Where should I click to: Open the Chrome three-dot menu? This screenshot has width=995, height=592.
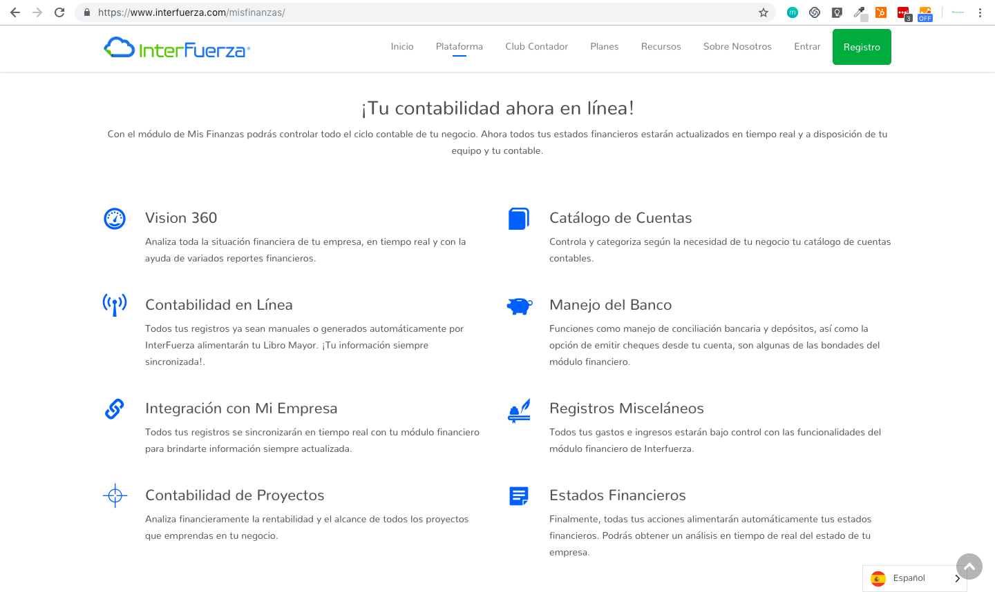pos(980,12)
